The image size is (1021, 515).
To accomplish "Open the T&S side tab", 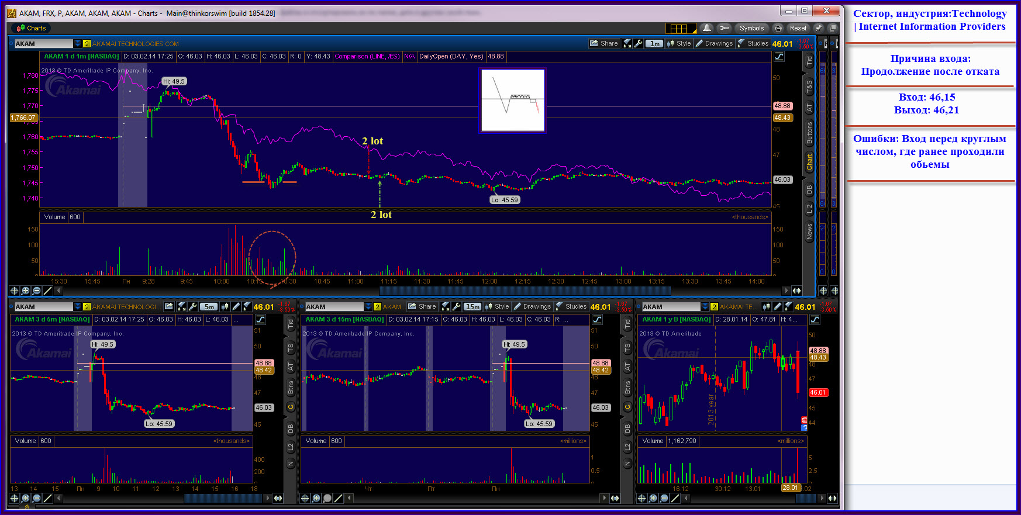I will click(809, 87).
